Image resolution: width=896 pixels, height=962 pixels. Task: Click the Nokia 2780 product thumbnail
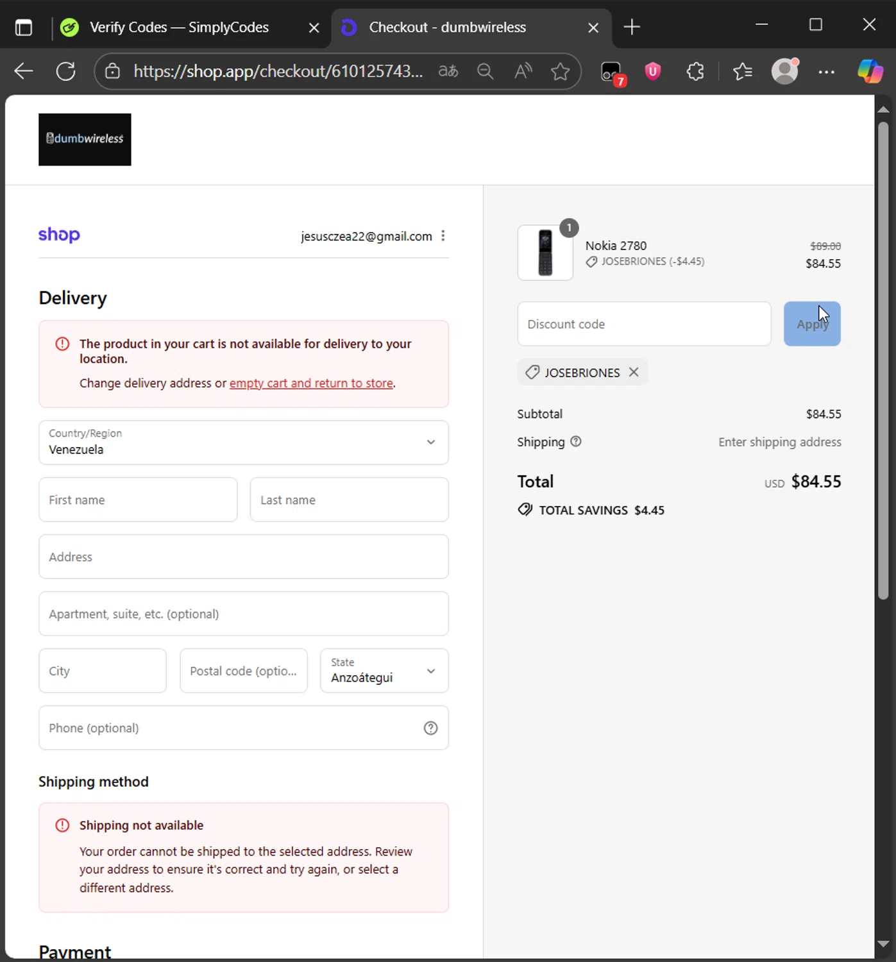[545, 253]
